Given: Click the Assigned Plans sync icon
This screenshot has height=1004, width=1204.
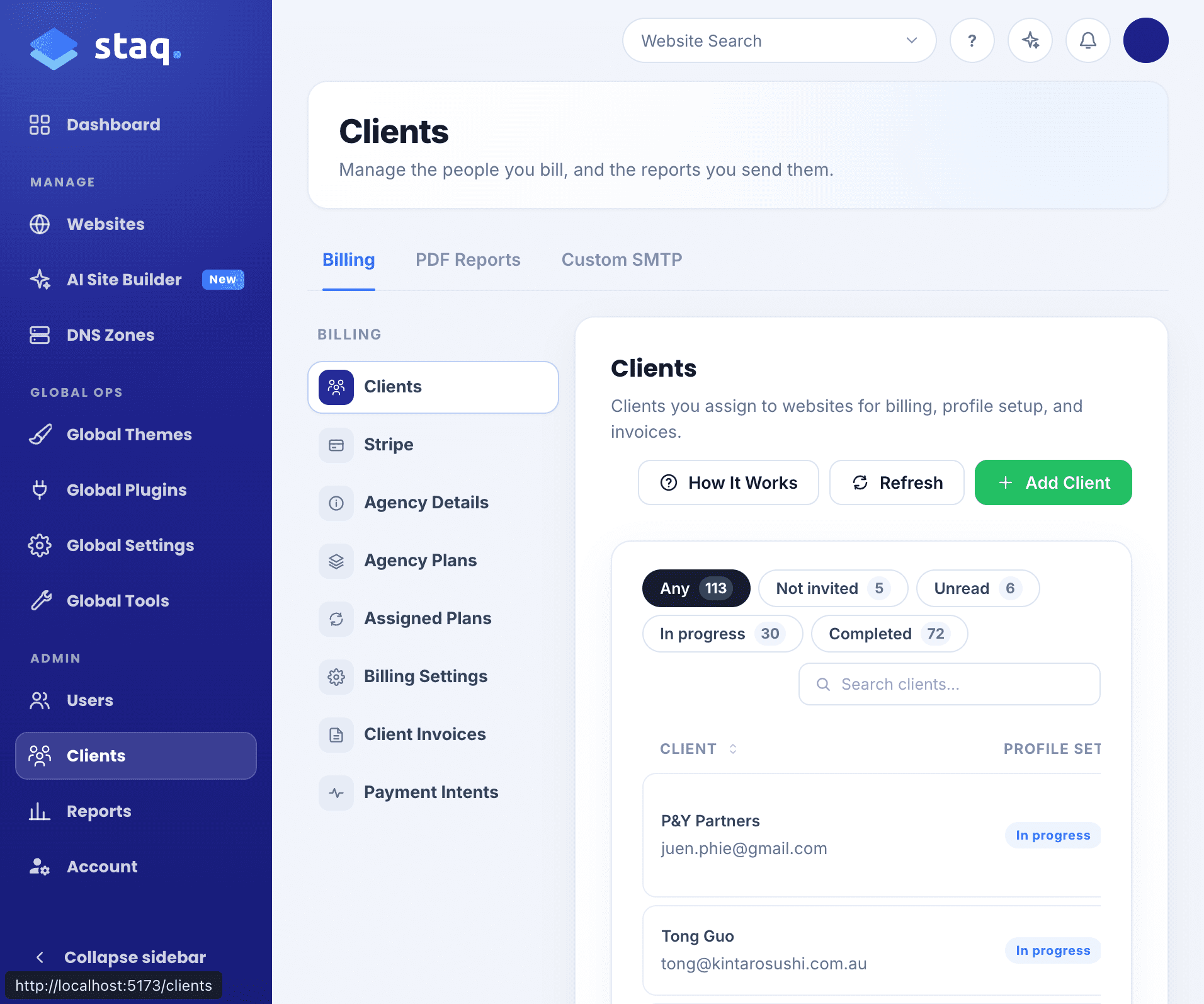Looking at the screenshot, I should [336, 619].
